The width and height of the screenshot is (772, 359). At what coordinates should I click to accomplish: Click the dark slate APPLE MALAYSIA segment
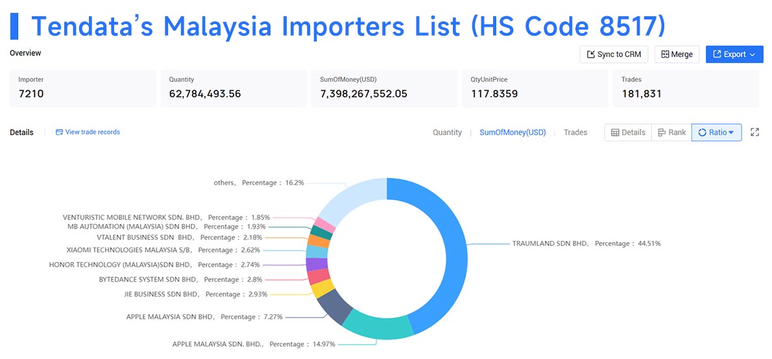click(x=335, y=307)
